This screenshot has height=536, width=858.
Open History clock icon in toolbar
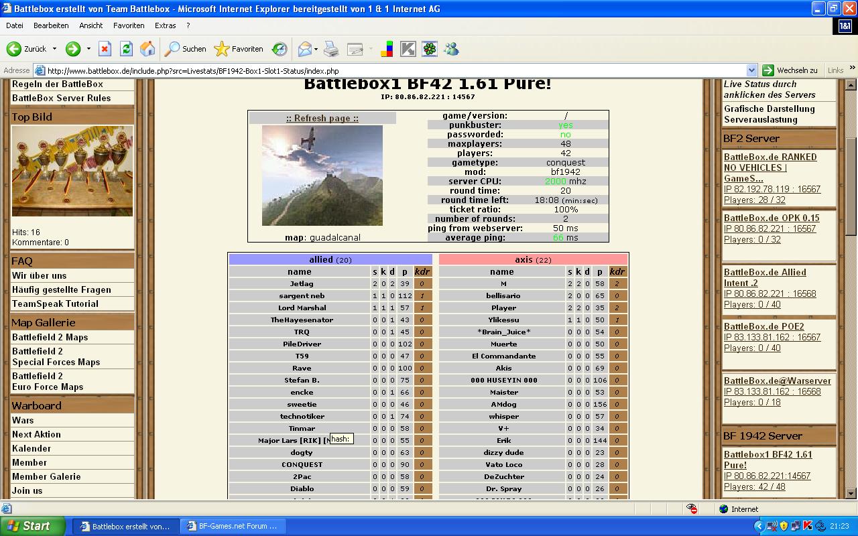coord(280,49)
